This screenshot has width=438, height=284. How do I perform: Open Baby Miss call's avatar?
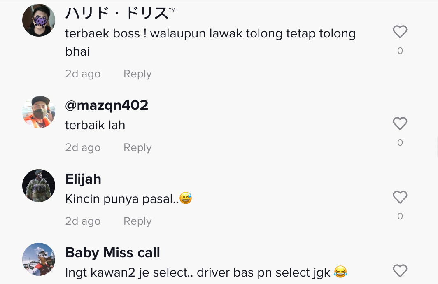click(x=39, y=259)
